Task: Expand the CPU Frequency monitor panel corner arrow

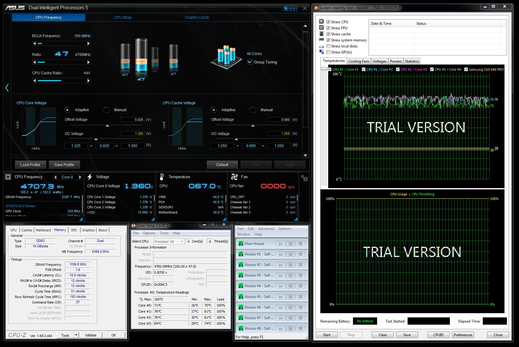Action: tap(81, 219)
